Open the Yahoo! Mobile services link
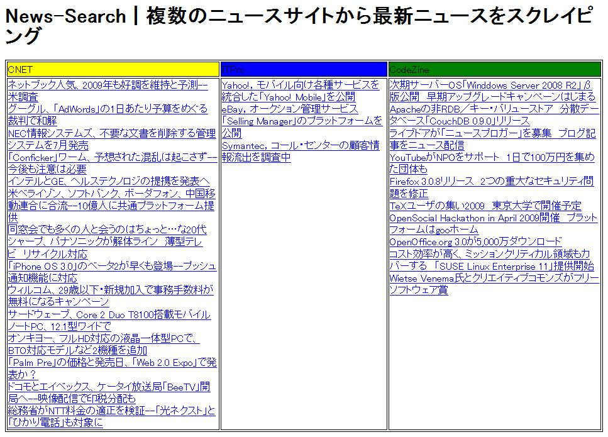608x437 pixels. pos(301,91)
